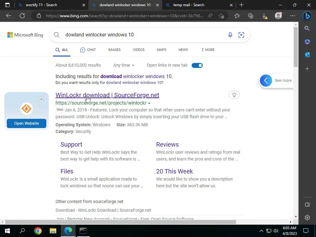The height and width of the screenshot is (237, 316).
Task: Open the profile avatar icon
Action: (278, 16)
